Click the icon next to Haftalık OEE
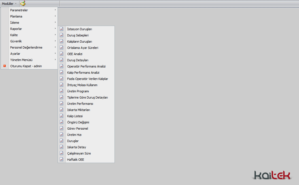The image size is (299, 185). [x=62, y=160]
